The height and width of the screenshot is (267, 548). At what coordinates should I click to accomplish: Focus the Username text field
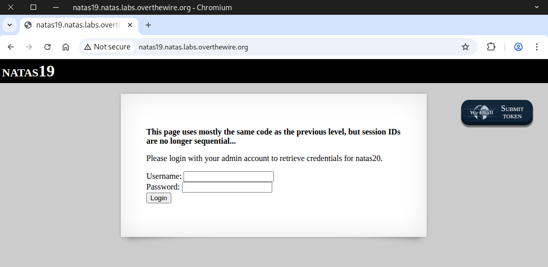228,176
